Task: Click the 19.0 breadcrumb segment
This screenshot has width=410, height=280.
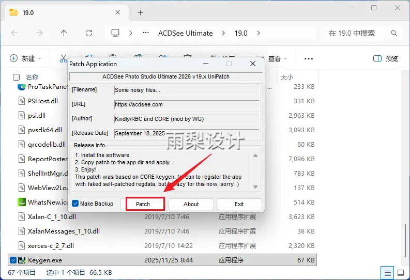Action: click(x=241, y=33)
